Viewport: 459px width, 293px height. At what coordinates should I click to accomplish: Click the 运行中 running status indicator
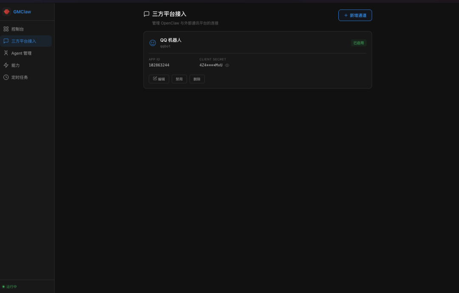coord(10,287)
